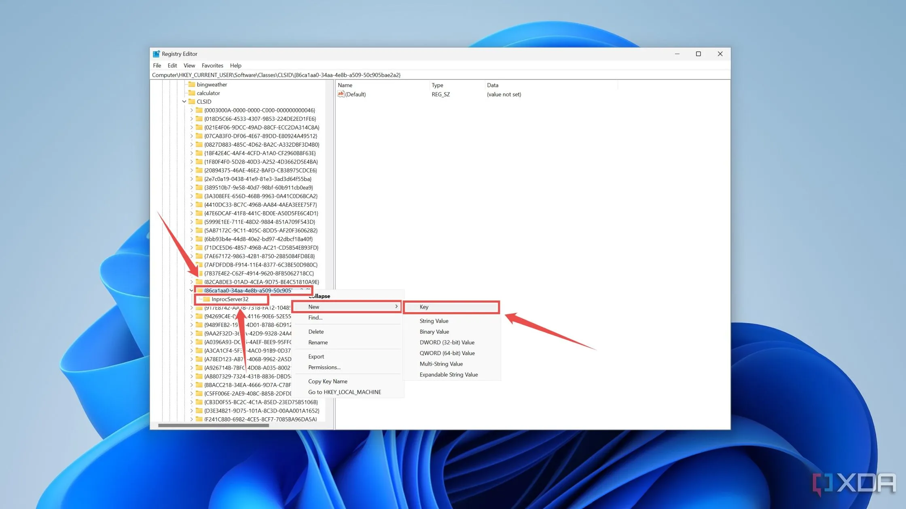Viewport: 906px width, 509px height.
Task: Click the (Default) string value icon
Action: (341, 94)
